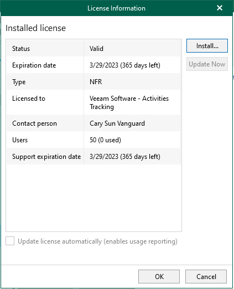The image size is (234, 289).
Task: Toggle the Update license automatically checkbox
Action: point(10,241)
